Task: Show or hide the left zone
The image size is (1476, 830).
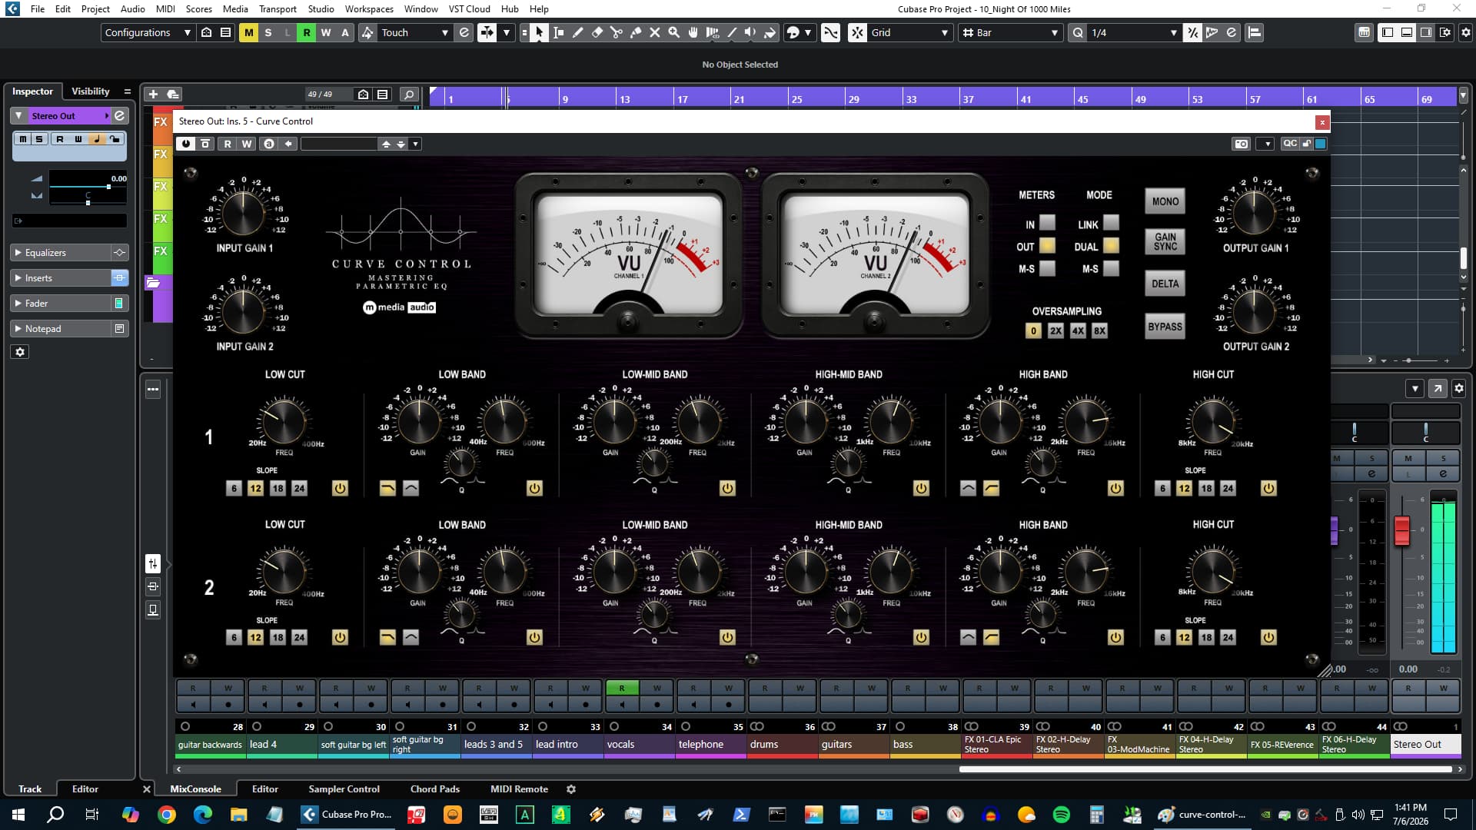Action: point(1388,32)
